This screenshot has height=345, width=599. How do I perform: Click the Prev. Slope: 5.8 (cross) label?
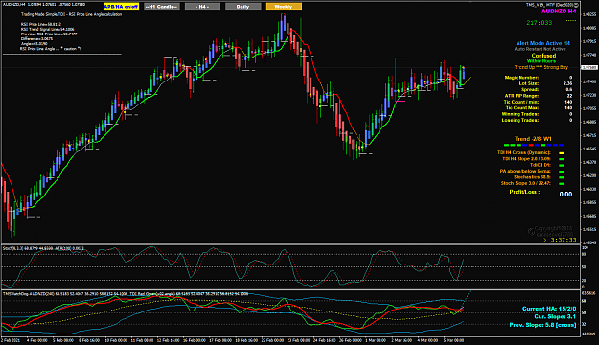[x=542, y=325]
